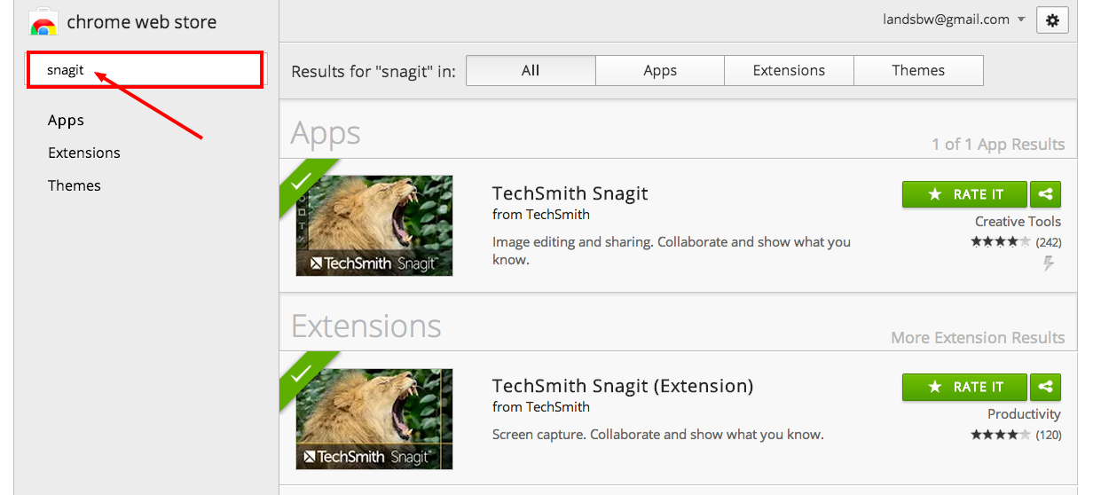Open the TechSmith Snagit app title
The image size is (1093, 495).
[x=570, y=193]
